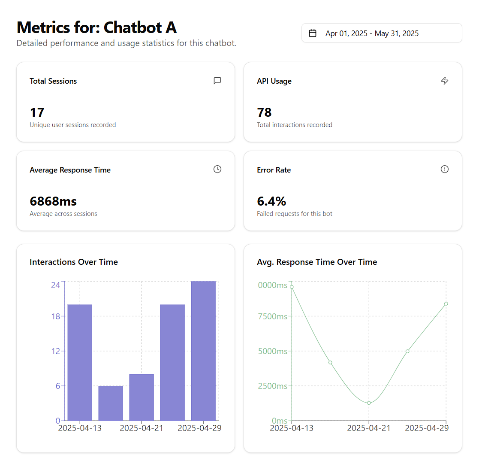Click the 6.4% error rate value
This screenshot has width=479, height=470.
(x=271, y=201)
